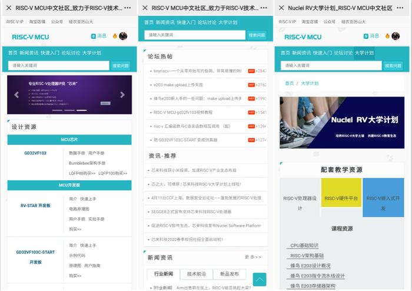The width and height of the screenshot is (412, 291).
Task: Open the GD32VF103C-START 开发板 link
Action: click(35, 257)
